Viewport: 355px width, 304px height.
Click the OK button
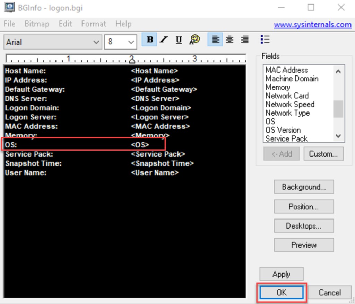pyautogui.click(x=282, y=293)
